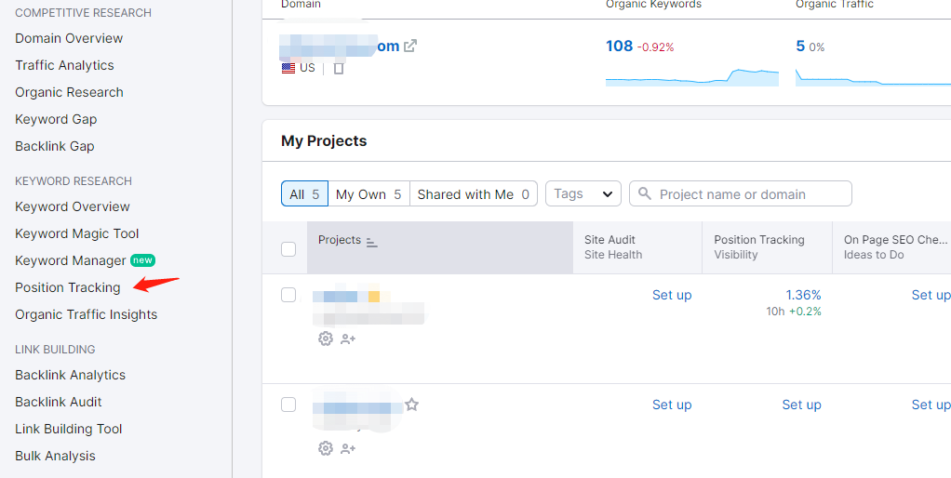Click the Organic Keywords trend sparkline
The height and width of the screenshot is (478, 951).
(691, 76)
